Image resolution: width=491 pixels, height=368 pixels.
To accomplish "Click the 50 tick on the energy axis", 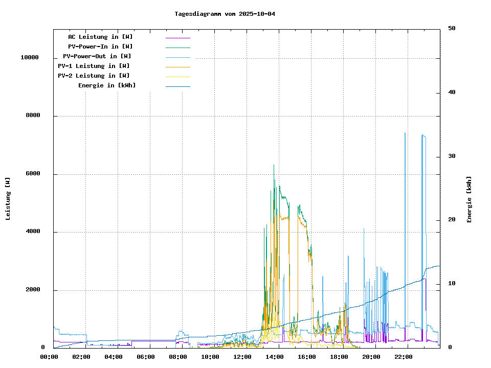I will point(452,29).
